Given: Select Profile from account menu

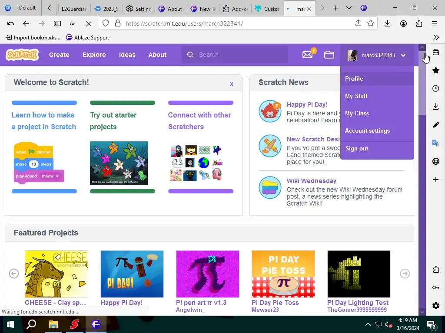Looking at the screenshot, I should click(354, 79).
